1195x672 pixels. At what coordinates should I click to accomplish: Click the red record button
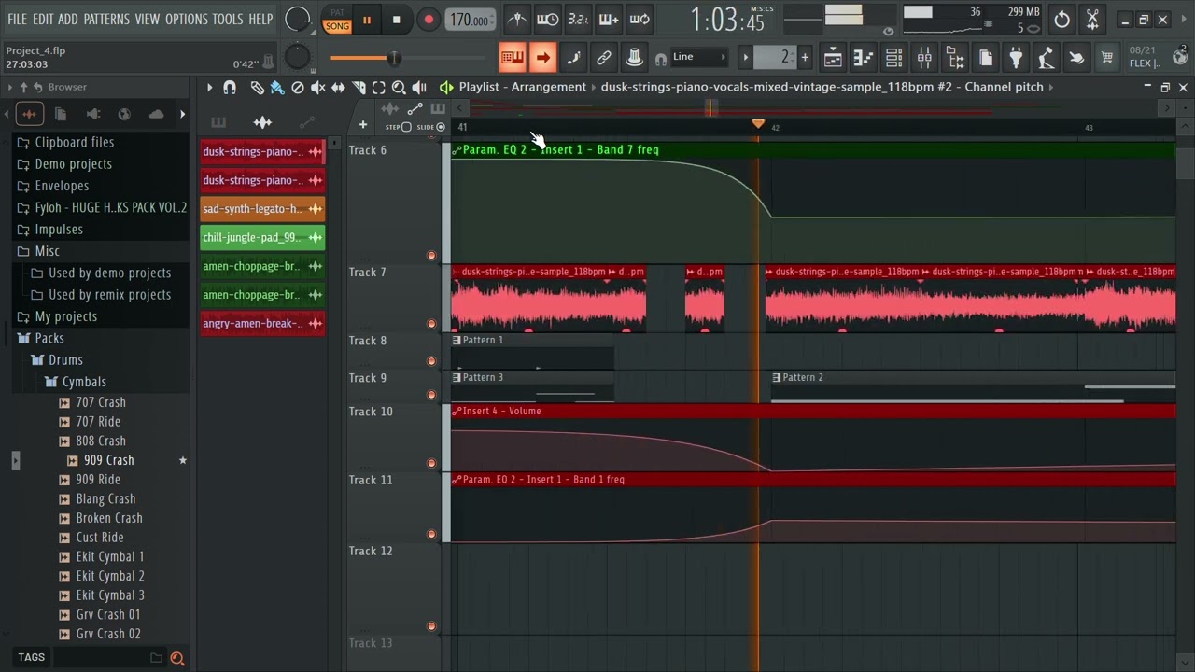[x=429, y=20]
